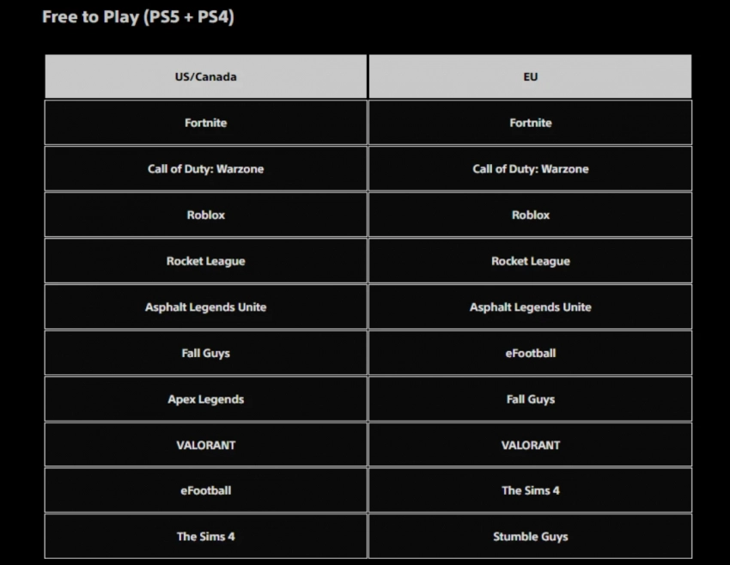Screen dimensions: 730x565
Task: Click the "Free to Play (PS5 + PS4)" heading
Action: point(138,17)
